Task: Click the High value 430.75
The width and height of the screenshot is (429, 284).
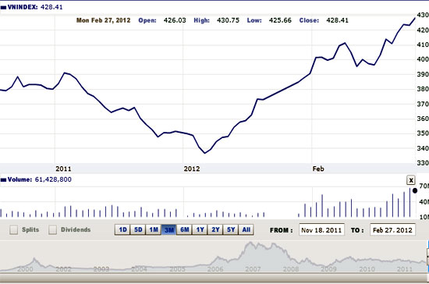Action: click(229, 20)
